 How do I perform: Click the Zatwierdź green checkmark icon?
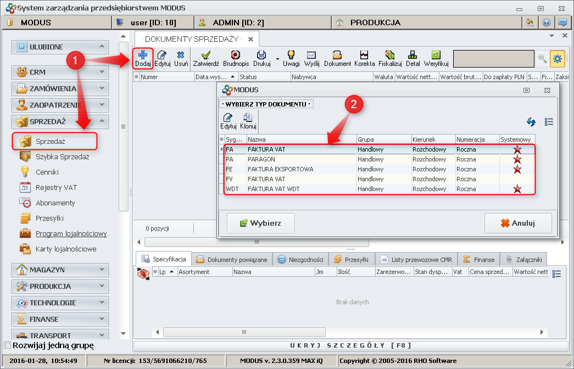click(x=206, y=55)
